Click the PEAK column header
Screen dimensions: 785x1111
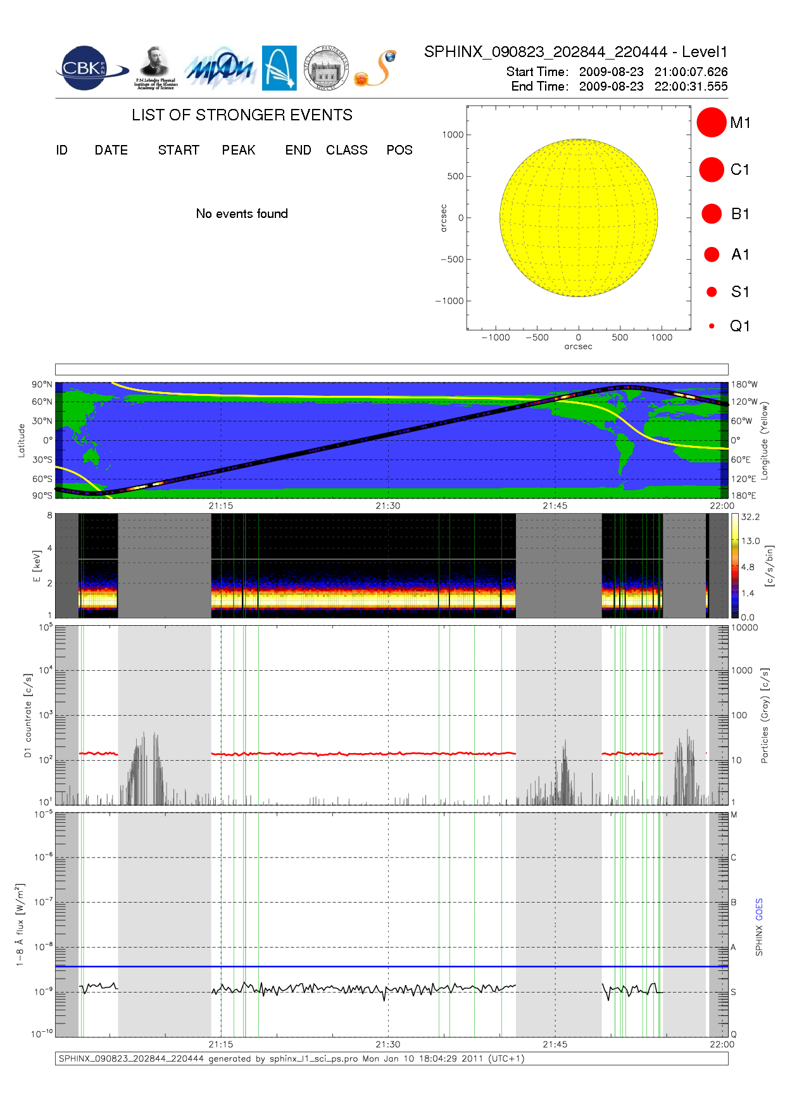point(238,150)
